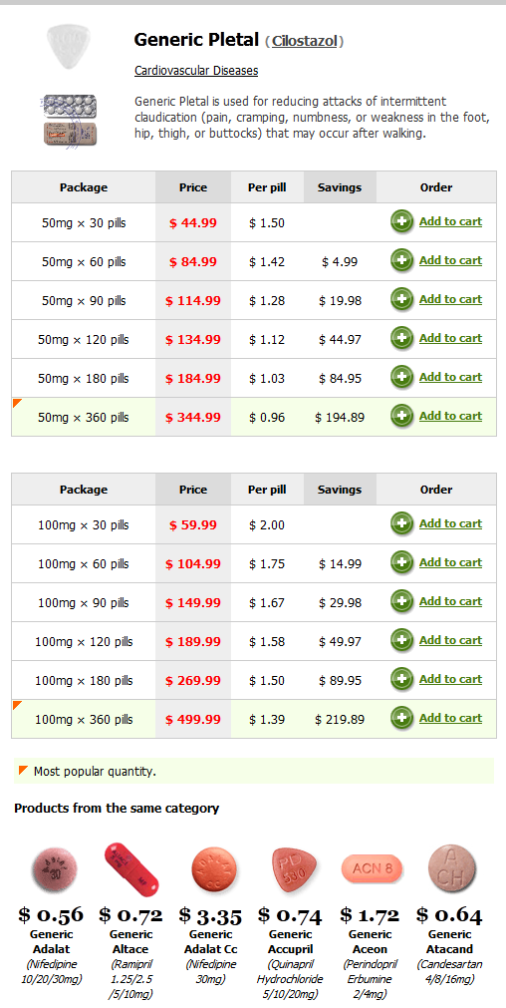
Task: Click the green plus icon for 100mg × 60 pills
Action: pyautogui.click(x=402, y=562)
